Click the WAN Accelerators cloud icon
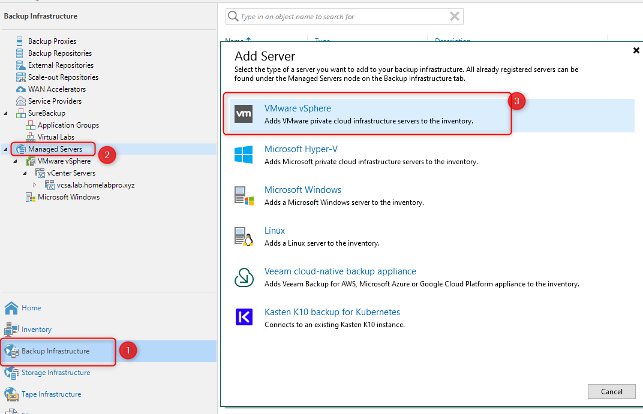The height and width of the screenshot is (414, 643). [20, 89]
